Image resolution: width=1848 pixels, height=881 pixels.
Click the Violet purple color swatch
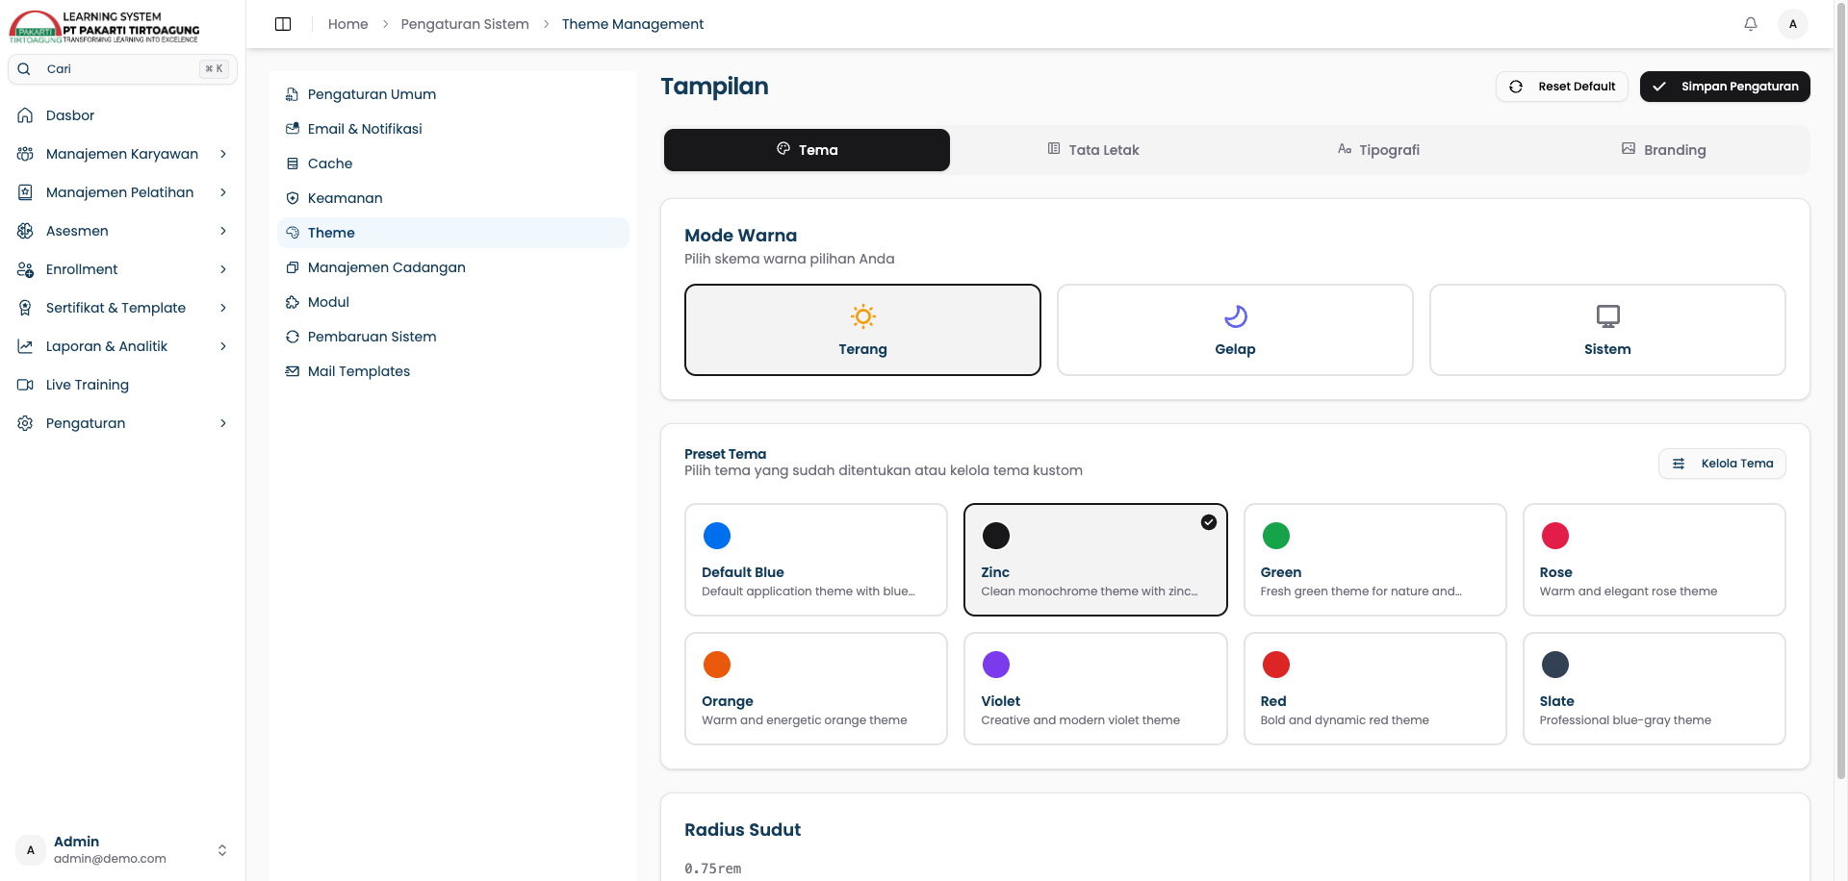click(995, 665)
